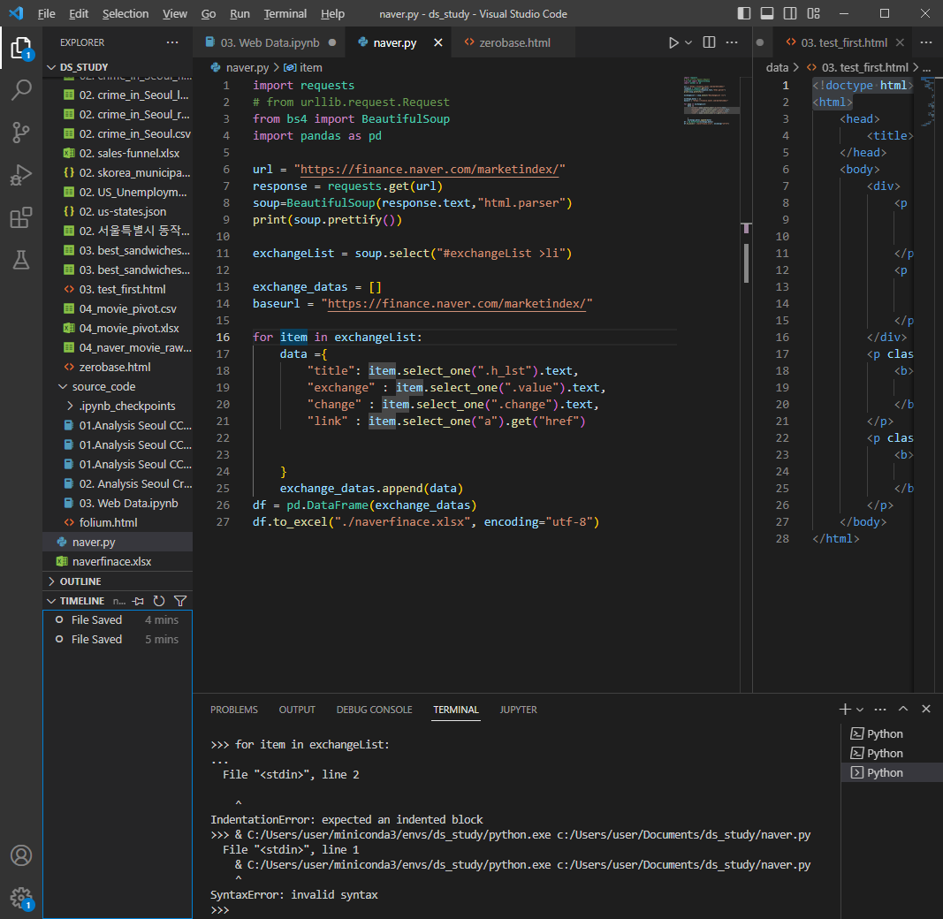Open the Run and Debug view

tap(21, 175)
